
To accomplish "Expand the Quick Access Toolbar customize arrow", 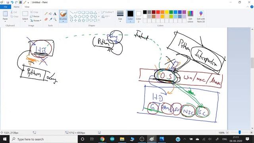I will 28,3.
